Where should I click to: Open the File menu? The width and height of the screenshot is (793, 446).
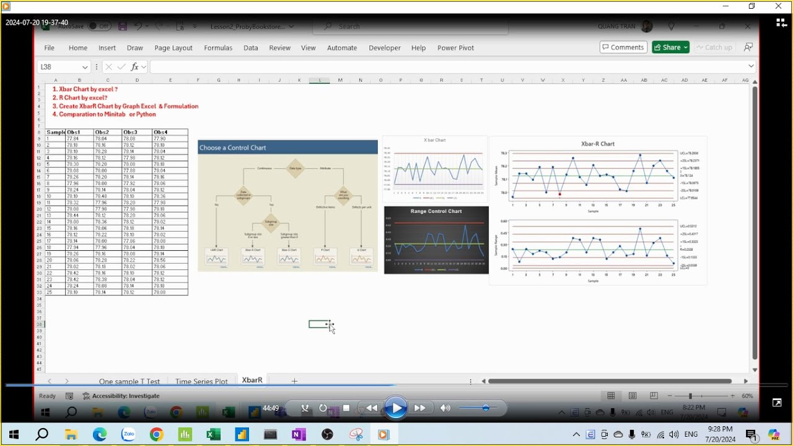[49, 48]
